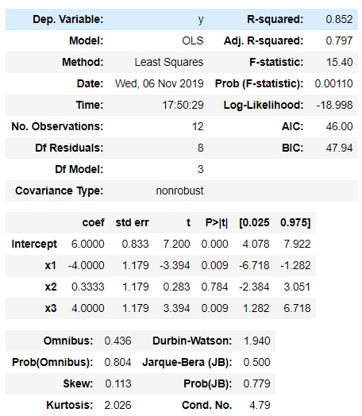Select the Prob(JB) value 0.779
Screen dimensions: 362x416
[256, 384]
